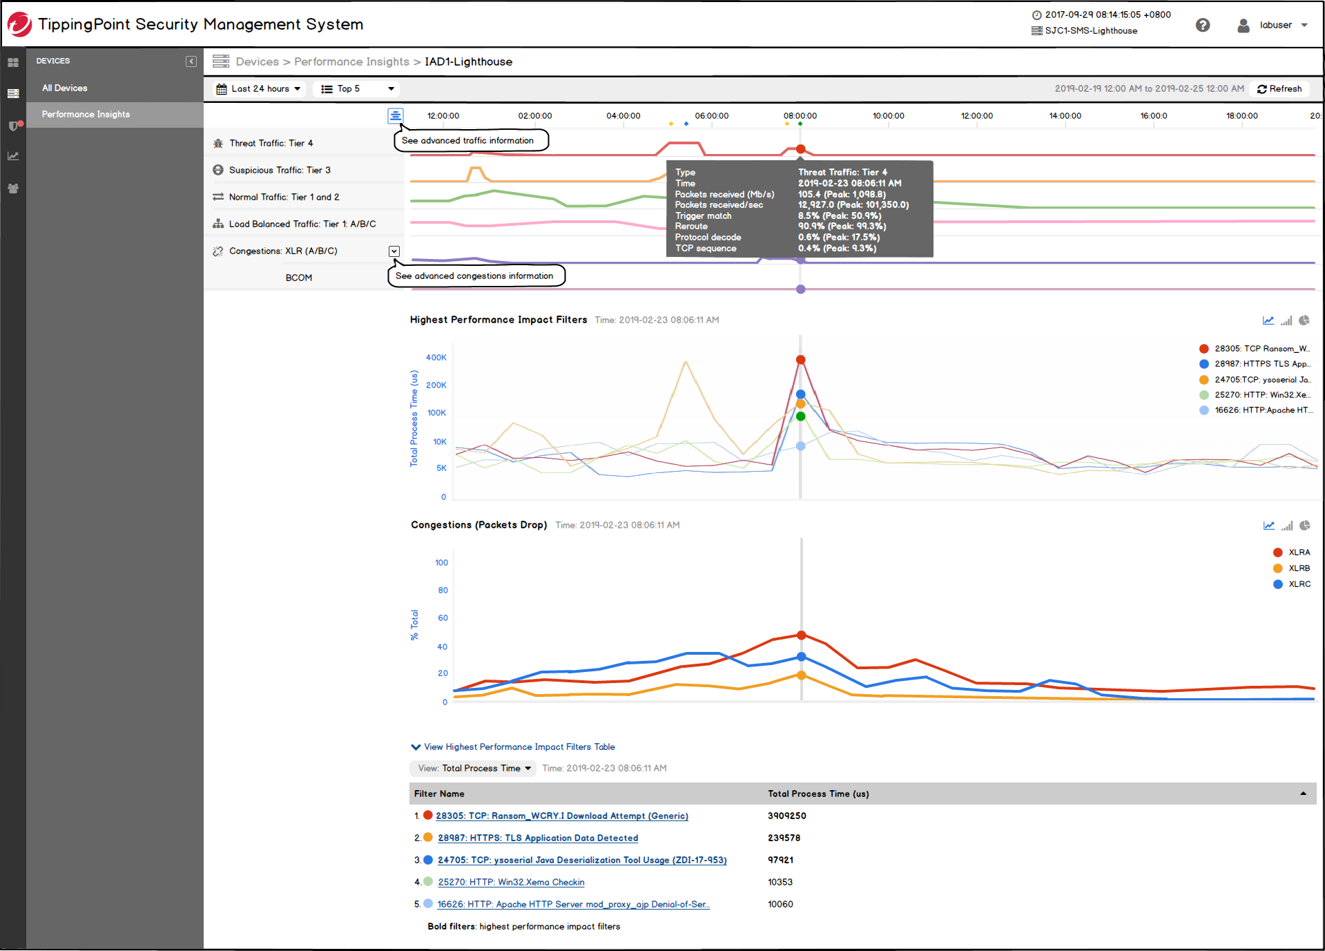Click the purple BCOM timeline marker dot
The height and width of the screenshot is (951, 1325).
[x=800, y=289]
